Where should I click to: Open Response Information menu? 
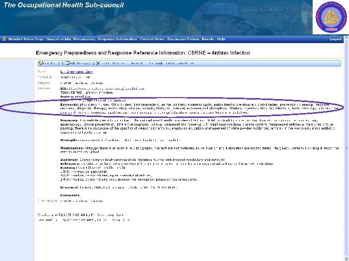click(x=117, y=39)
